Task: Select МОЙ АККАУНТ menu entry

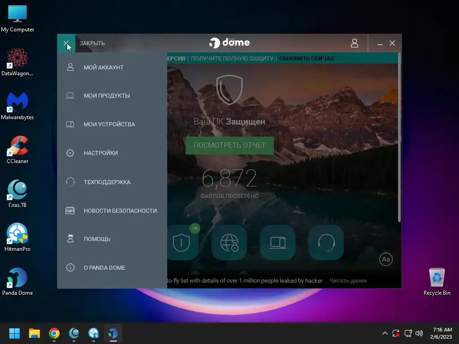Action: [x=104, y=67]
